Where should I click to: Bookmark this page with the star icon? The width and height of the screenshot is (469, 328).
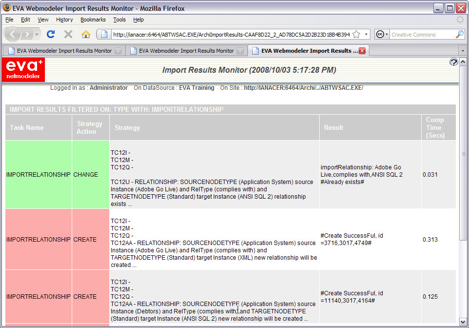pyautogui.click(x=356, y=35)
